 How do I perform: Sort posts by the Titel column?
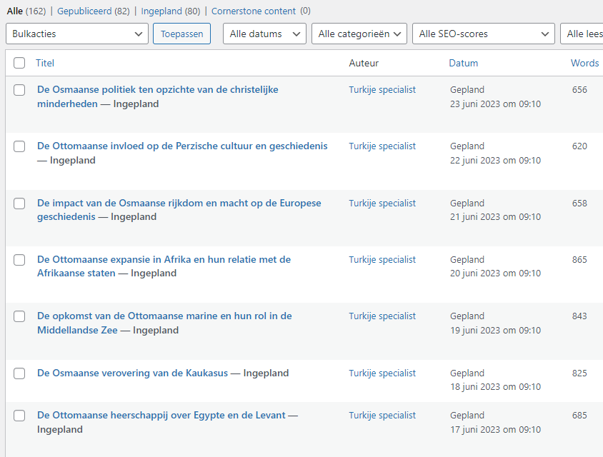pos(45,63)
